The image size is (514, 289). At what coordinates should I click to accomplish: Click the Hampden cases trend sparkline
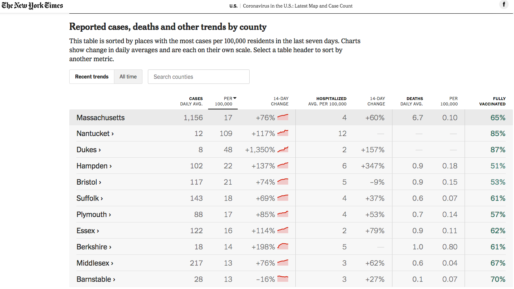tap(283, 166)
